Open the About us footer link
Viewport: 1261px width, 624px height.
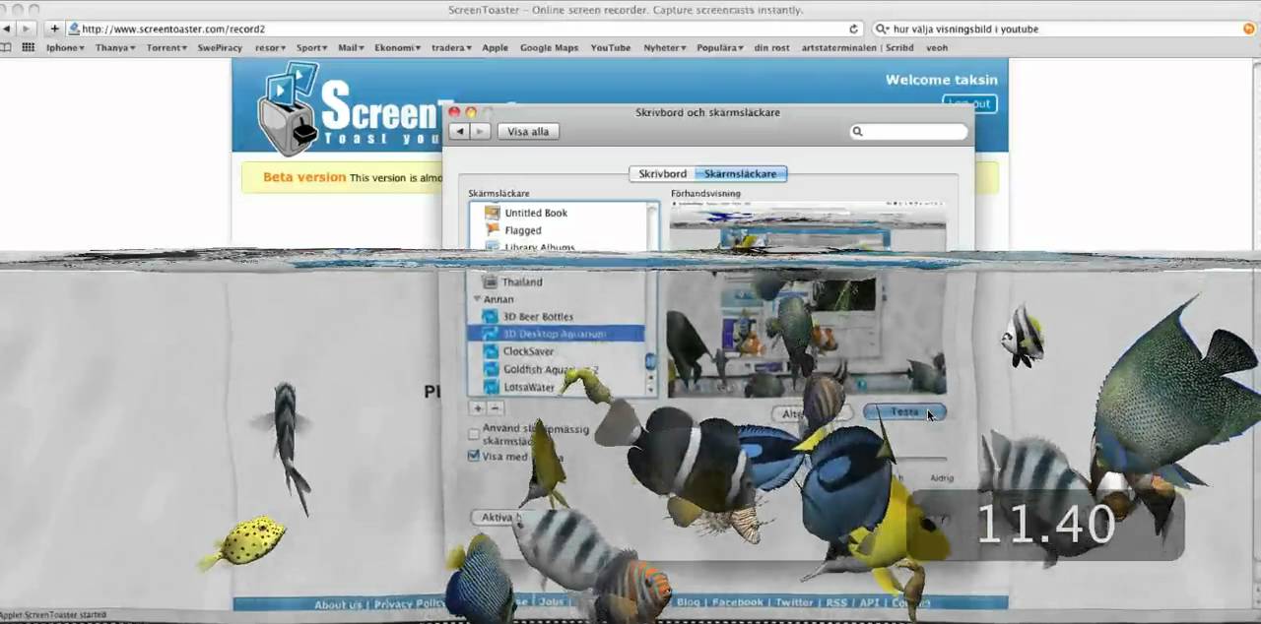(x=338, y=603)
